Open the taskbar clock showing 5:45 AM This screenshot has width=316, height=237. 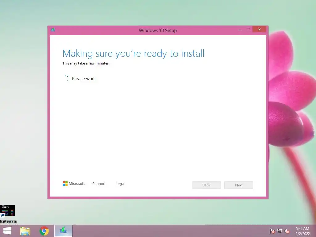(302, 231)
